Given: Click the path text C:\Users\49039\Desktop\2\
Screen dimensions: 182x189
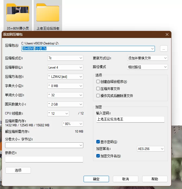Looking at the screenshot, I should (40, 43).
